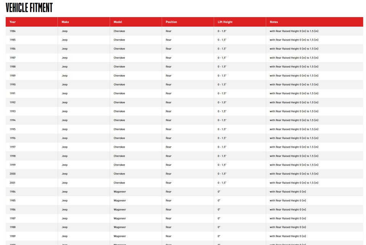
Task: Click Wagoneer in the 1984 row
Action: 120,192
